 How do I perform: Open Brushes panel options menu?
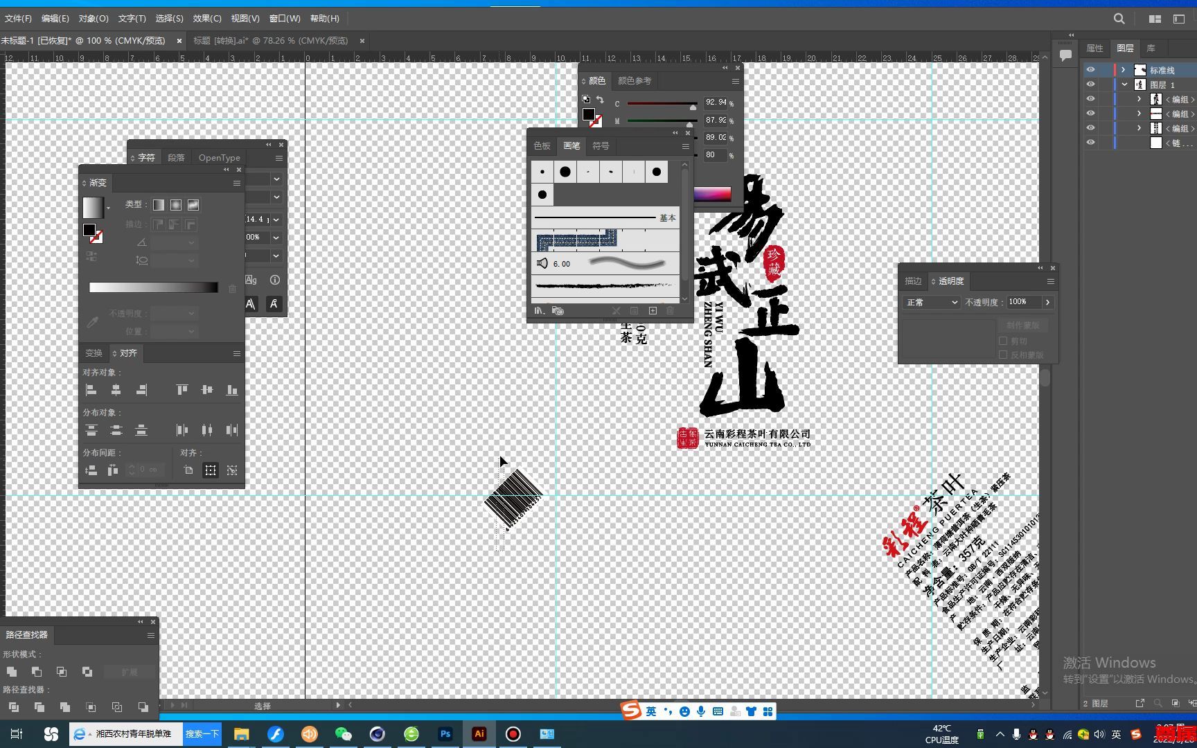[x=685, y=146]
